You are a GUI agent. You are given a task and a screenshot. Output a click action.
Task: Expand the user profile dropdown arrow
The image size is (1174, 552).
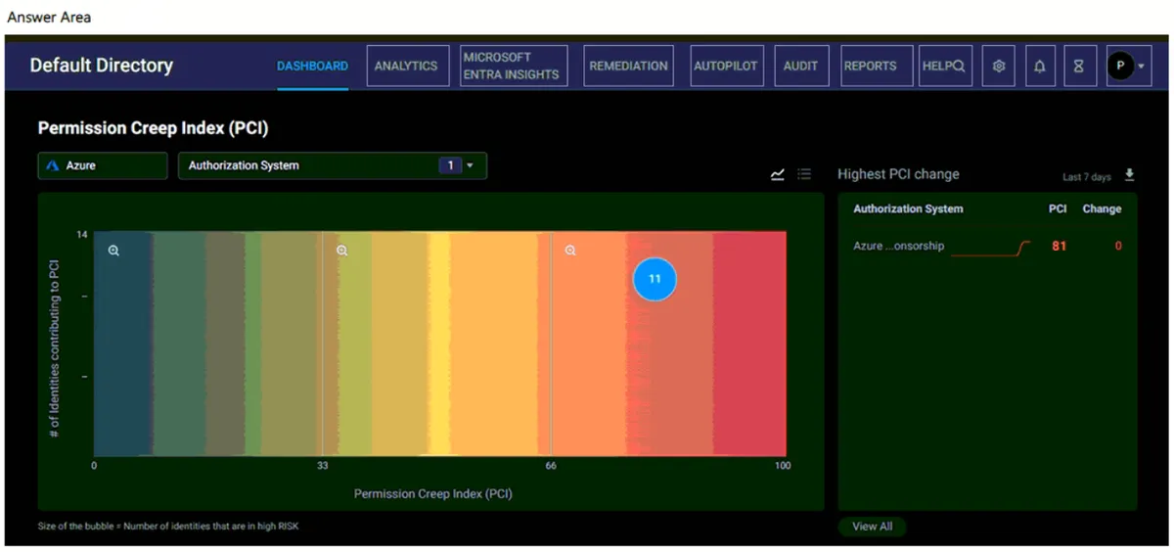click(1142, 67)
